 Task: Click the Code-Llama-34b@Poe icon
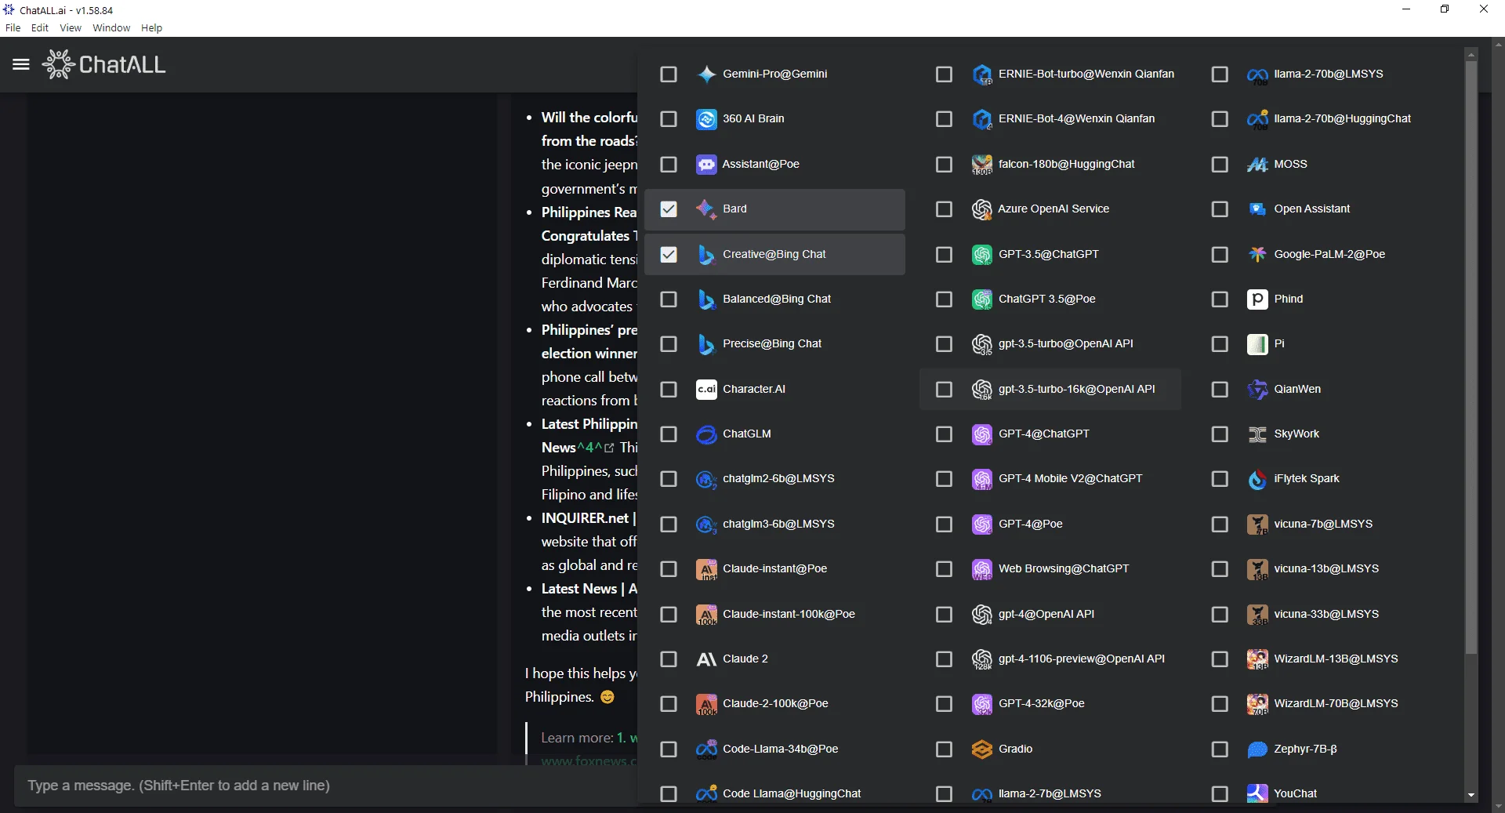[706, 749]
